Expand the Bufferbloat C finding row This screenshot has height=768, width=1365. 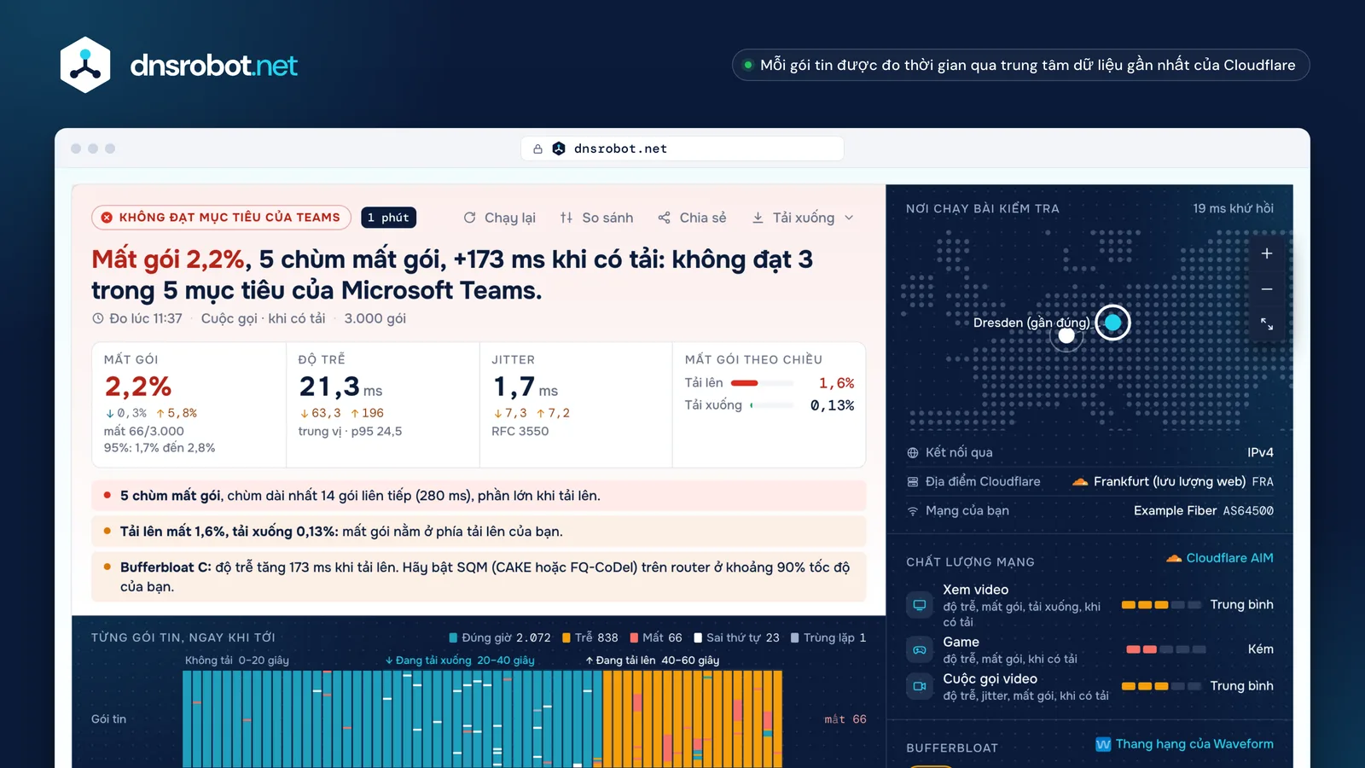point(479,577)
